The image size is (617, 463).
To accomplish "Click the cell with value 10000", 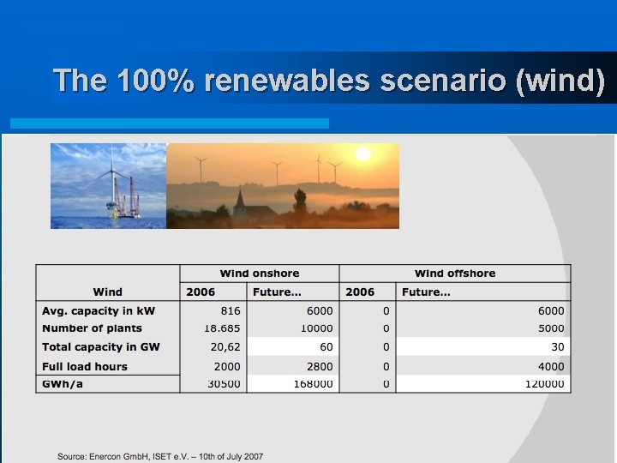I will (293, 328).
